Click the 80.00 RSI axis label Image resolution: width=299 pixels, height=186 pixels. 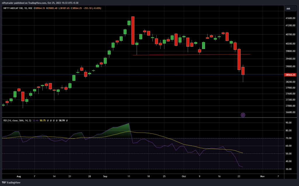pos(288,131)
